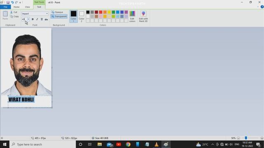This screenshot has height=148, width=264.
Task: Collapse the ribbon using chevron
Action: pyautogui.click(x=258, y=7)
